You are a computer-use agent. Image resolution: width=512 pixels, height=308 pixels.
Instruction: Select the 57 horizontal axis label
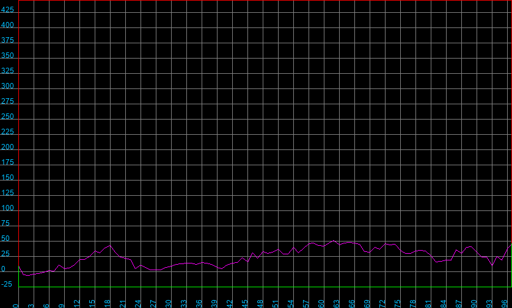(306, 304)
